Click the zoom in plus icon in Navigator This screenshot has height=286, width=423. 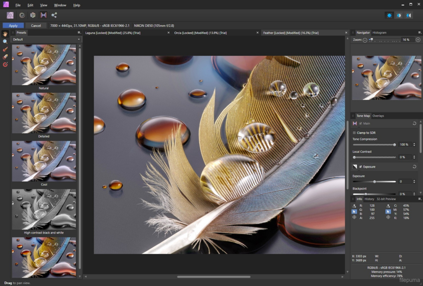point(418,40)
